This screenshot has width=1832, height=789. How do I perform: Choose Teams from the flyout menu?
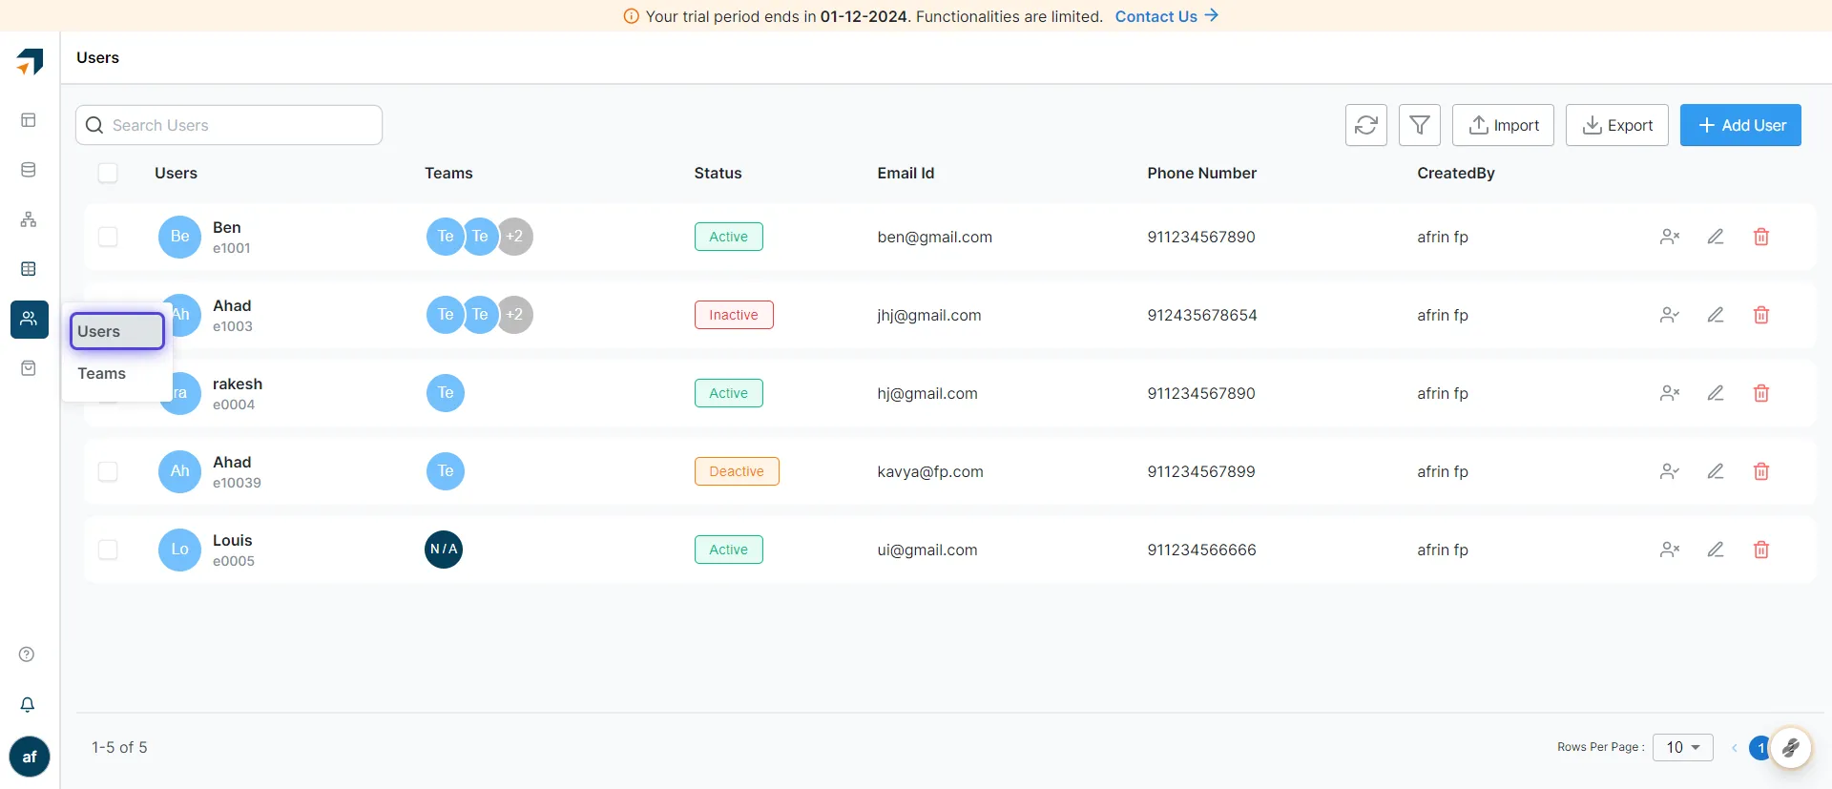click(x=102, y=373)
